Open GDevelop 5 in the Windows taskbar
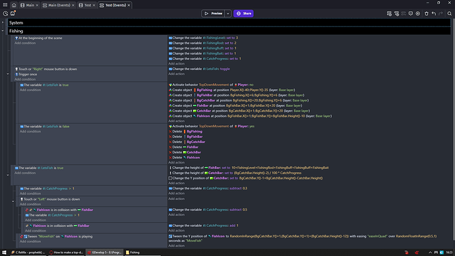The height and width of the screenshot is (256, 455). [x=104, y=252]
